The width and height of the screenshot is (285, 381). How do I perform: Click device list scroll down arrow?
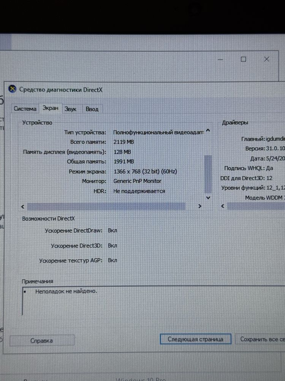tap(208, 198)
